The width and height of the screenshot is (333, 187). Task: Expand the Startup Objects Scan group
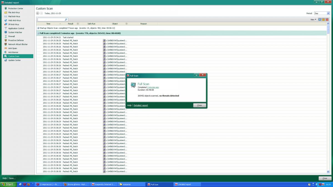click(x=38, y=28)
